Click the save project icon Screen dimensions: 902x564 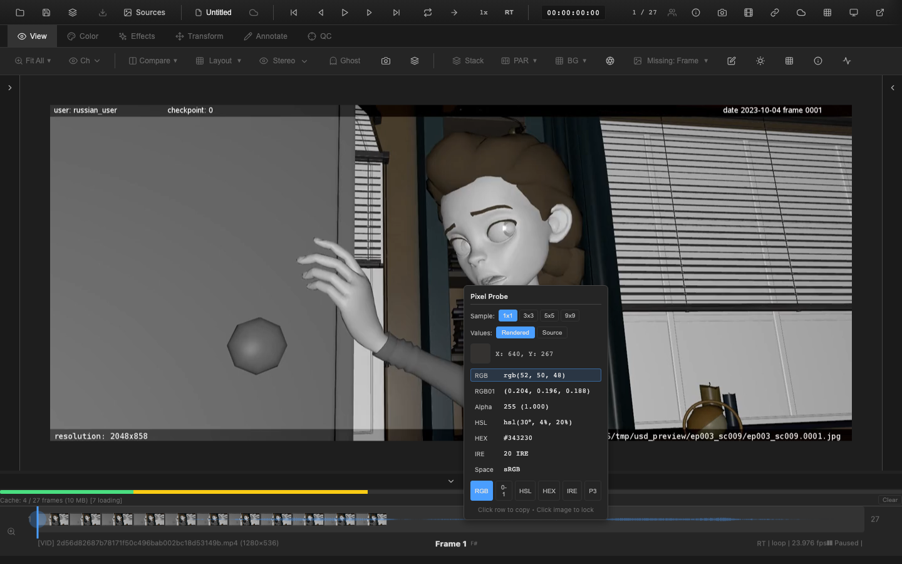point(46,13)
